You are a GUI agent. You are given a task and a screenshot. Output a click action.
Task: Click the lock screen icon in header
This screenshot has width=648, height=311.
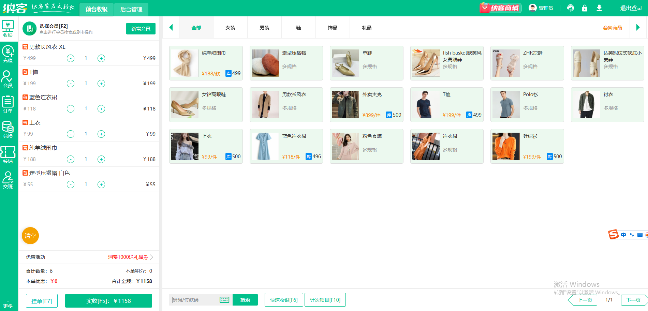[585, 8]
